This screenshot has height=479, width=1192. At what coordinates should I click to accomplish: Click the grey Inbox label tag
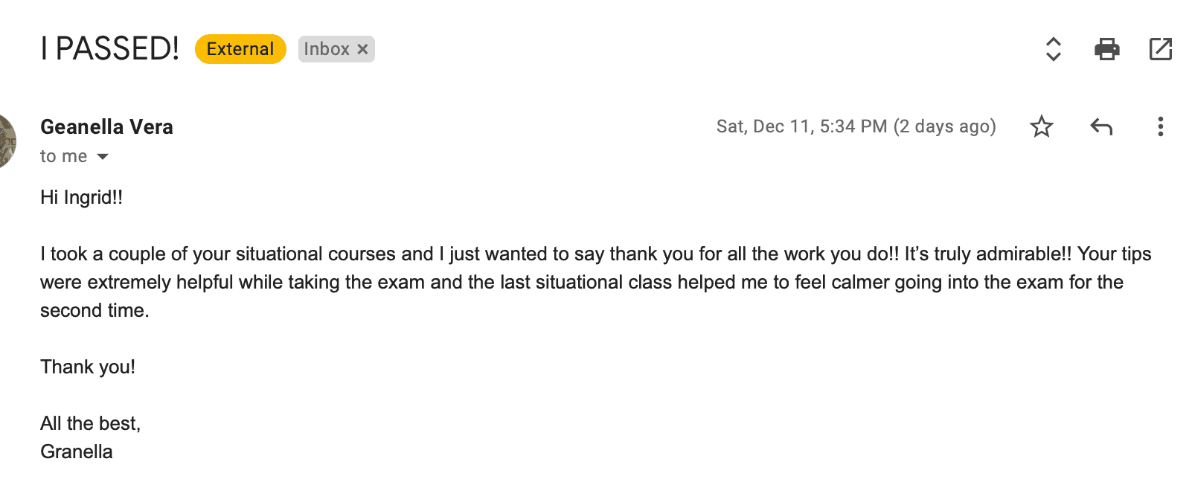click(x=326, y=49)
